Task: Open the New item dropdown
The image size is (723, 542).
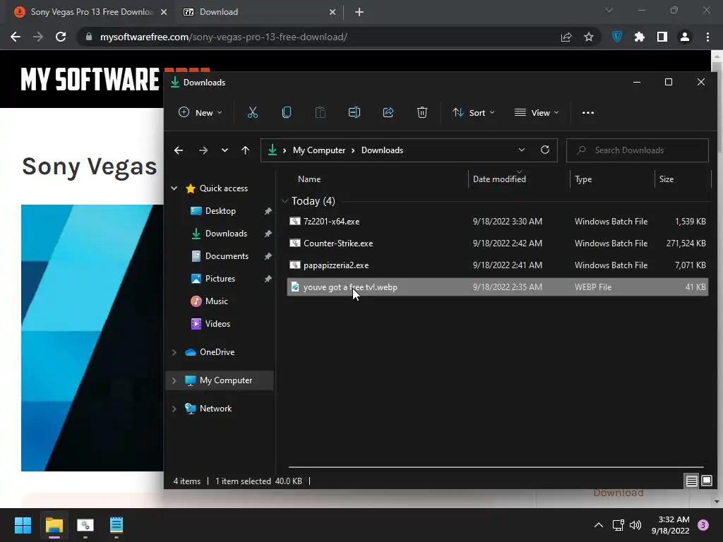Action: (200, 112)
